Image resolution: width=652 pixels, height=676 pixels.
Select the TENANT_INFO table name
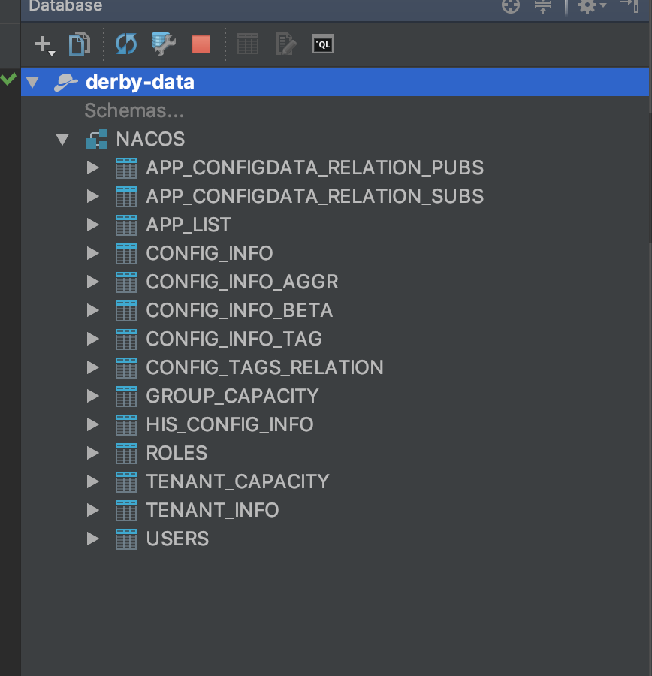[x=213, y=510]
